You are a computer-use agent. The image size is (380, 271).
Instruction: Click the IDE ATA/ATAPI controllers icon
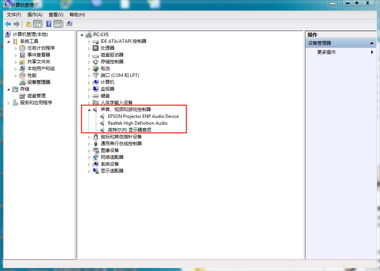(96, 42)
